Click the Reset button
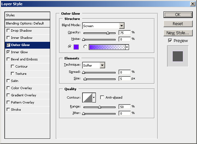Screen dimensions: 197x144 coord(178,24)
